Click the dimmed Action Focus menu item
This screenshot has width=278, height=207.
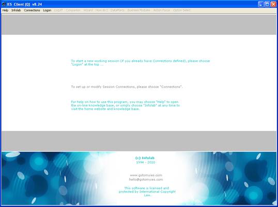pyautogui.click(x=162, y=10)
